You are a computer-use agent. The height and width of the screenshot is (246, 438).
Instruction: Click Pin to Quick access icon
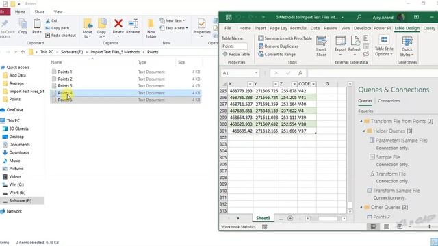tap(5, 24)
